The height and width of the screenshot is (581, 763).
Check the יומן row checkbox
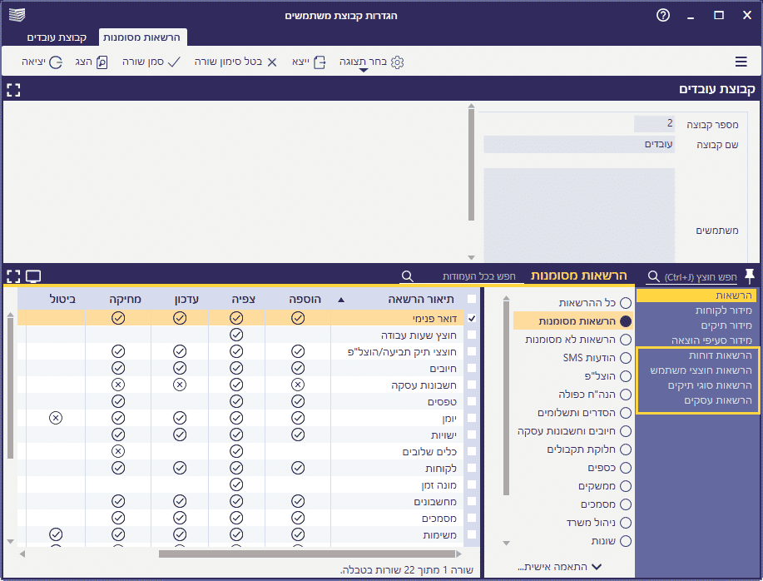coord(471,418)
